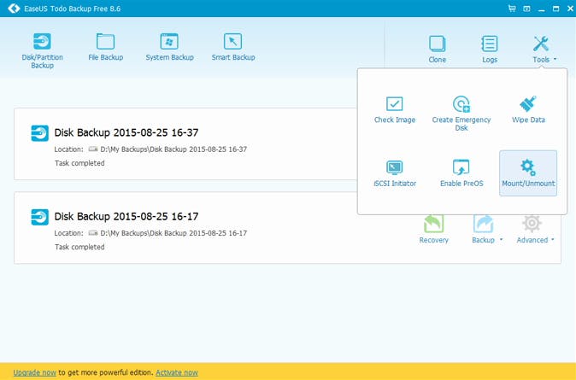Select Wipe Data tool
The width and height of the screenshot is (576, 380).
(x=528, y=109)
